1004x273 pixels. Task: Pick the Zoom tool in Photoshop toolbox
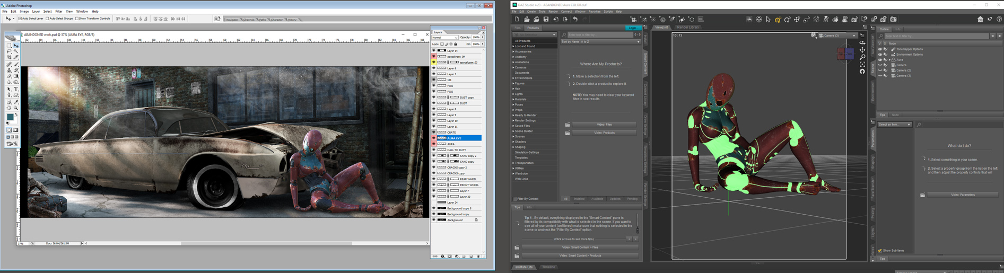[16, 108]
